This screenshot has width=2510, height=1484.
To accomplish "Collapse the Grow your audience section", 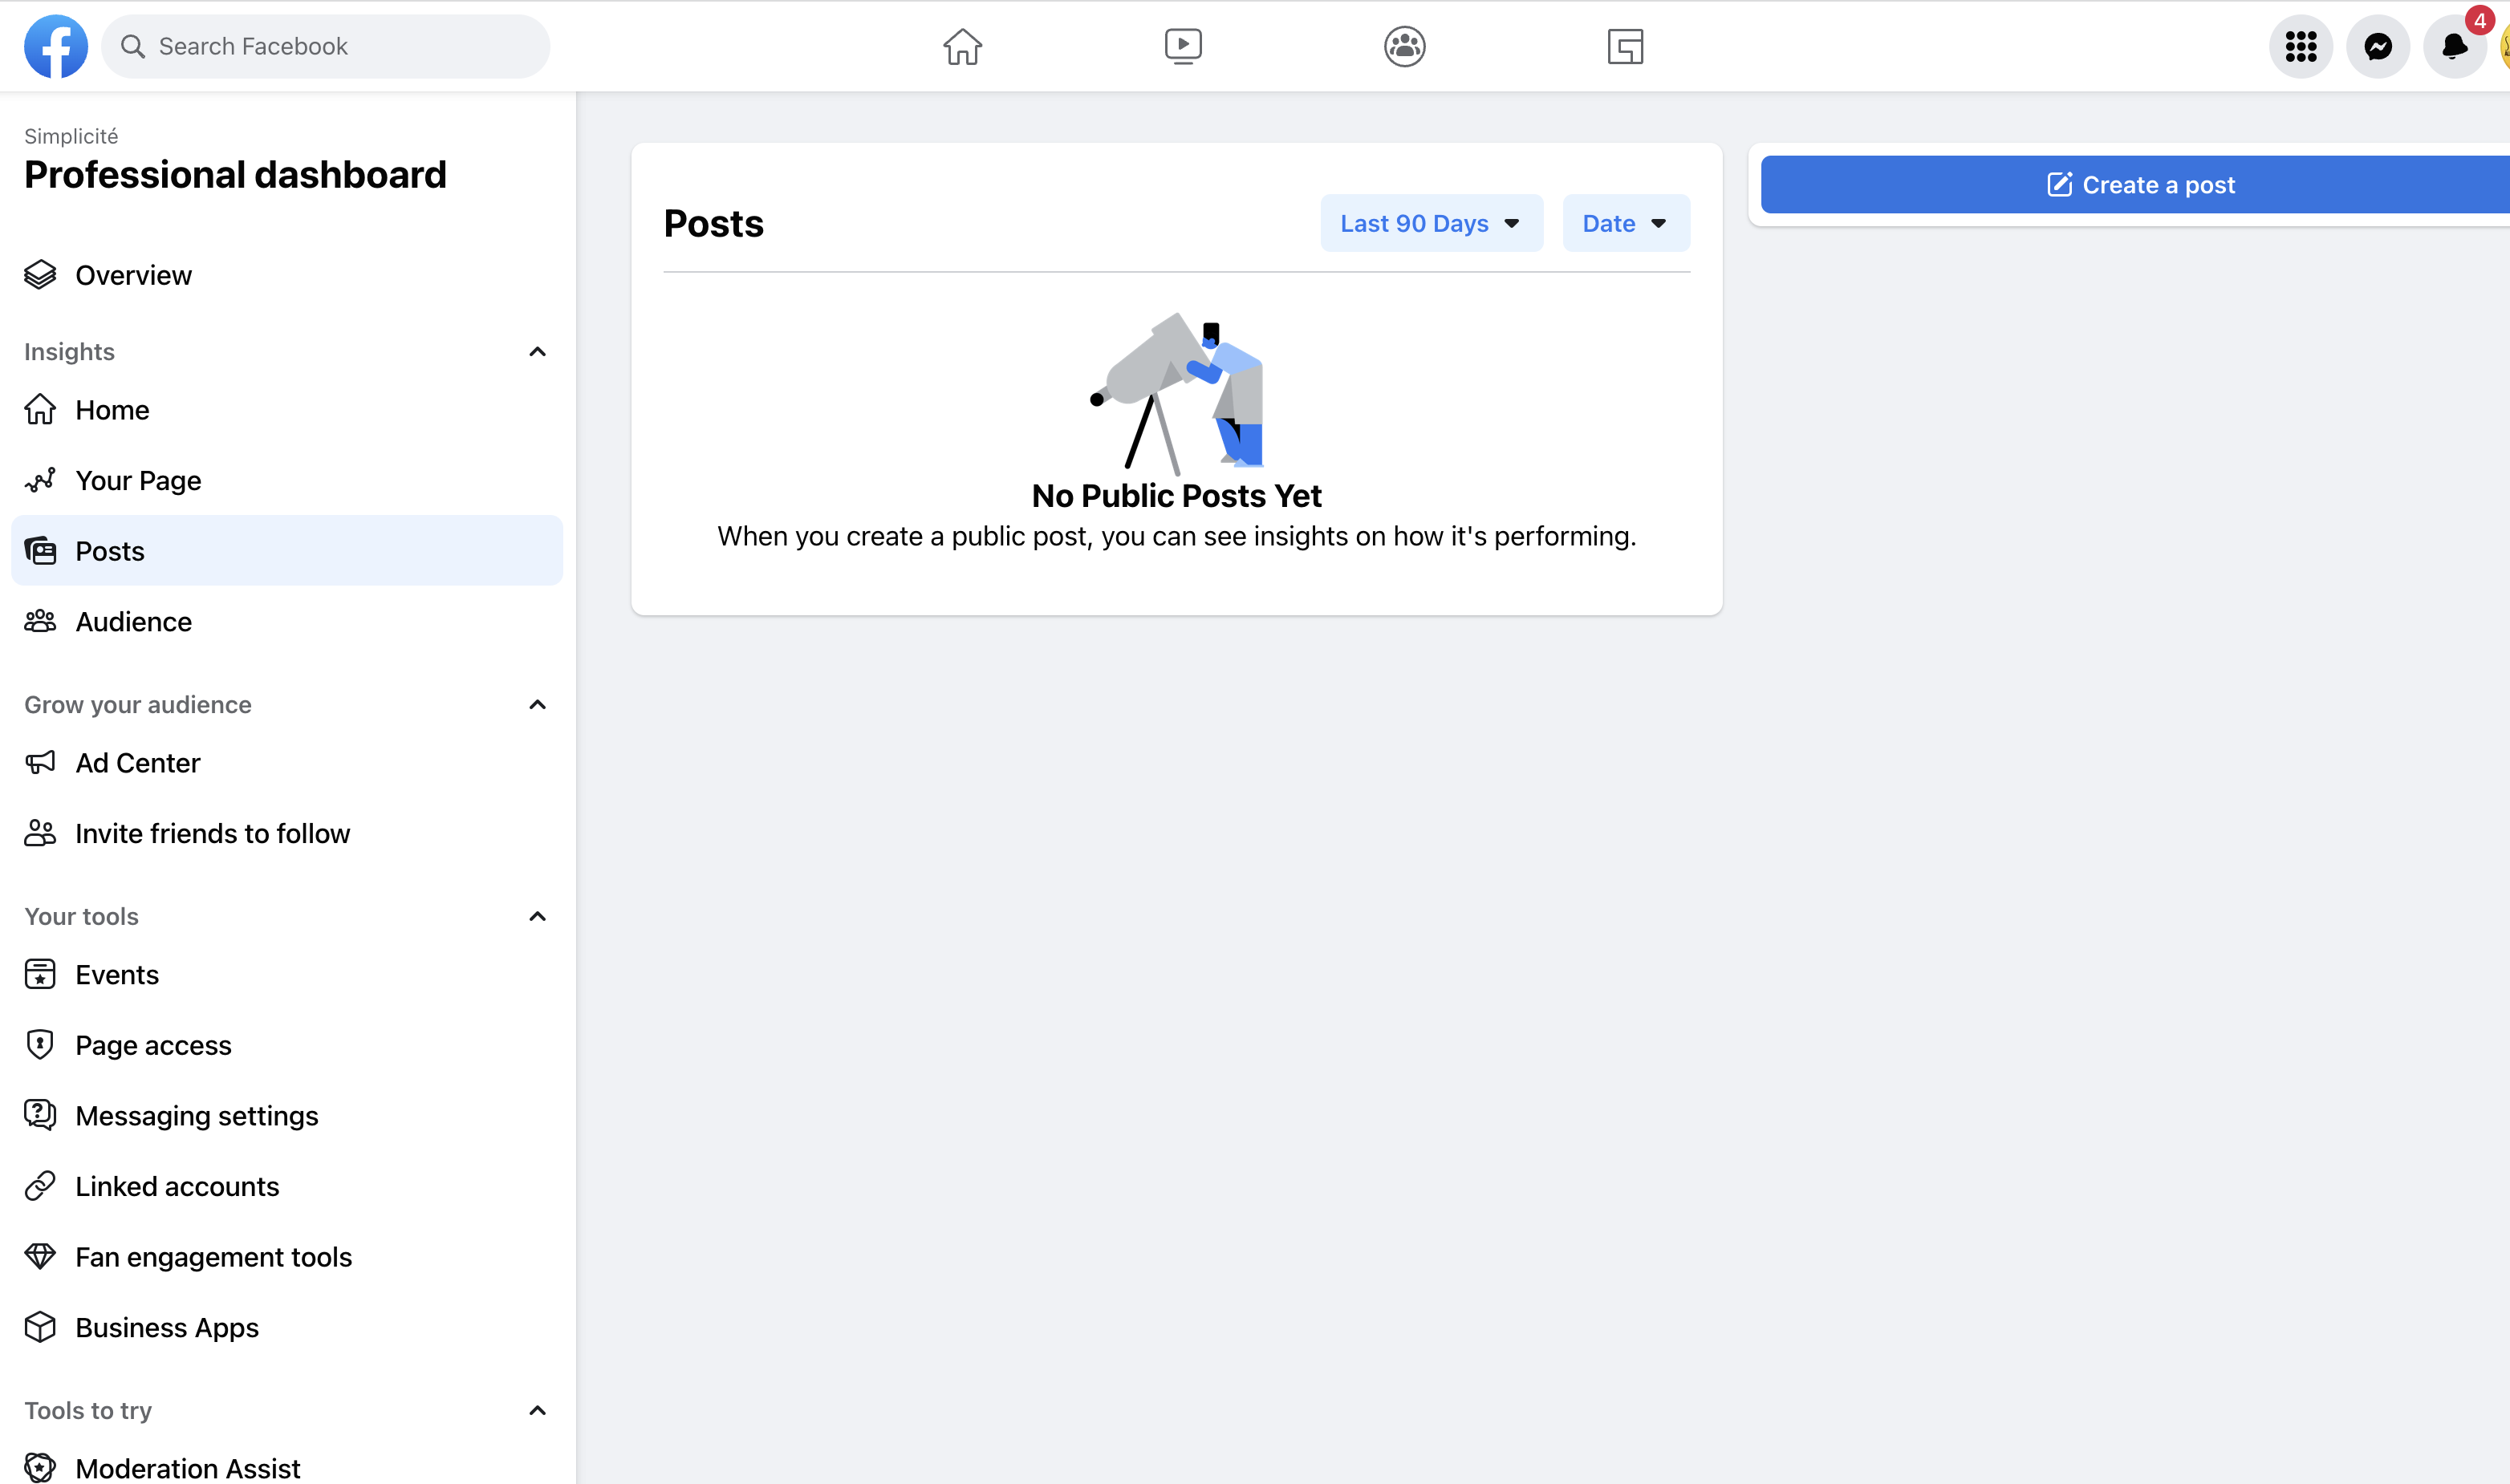I will click(537, 705).
